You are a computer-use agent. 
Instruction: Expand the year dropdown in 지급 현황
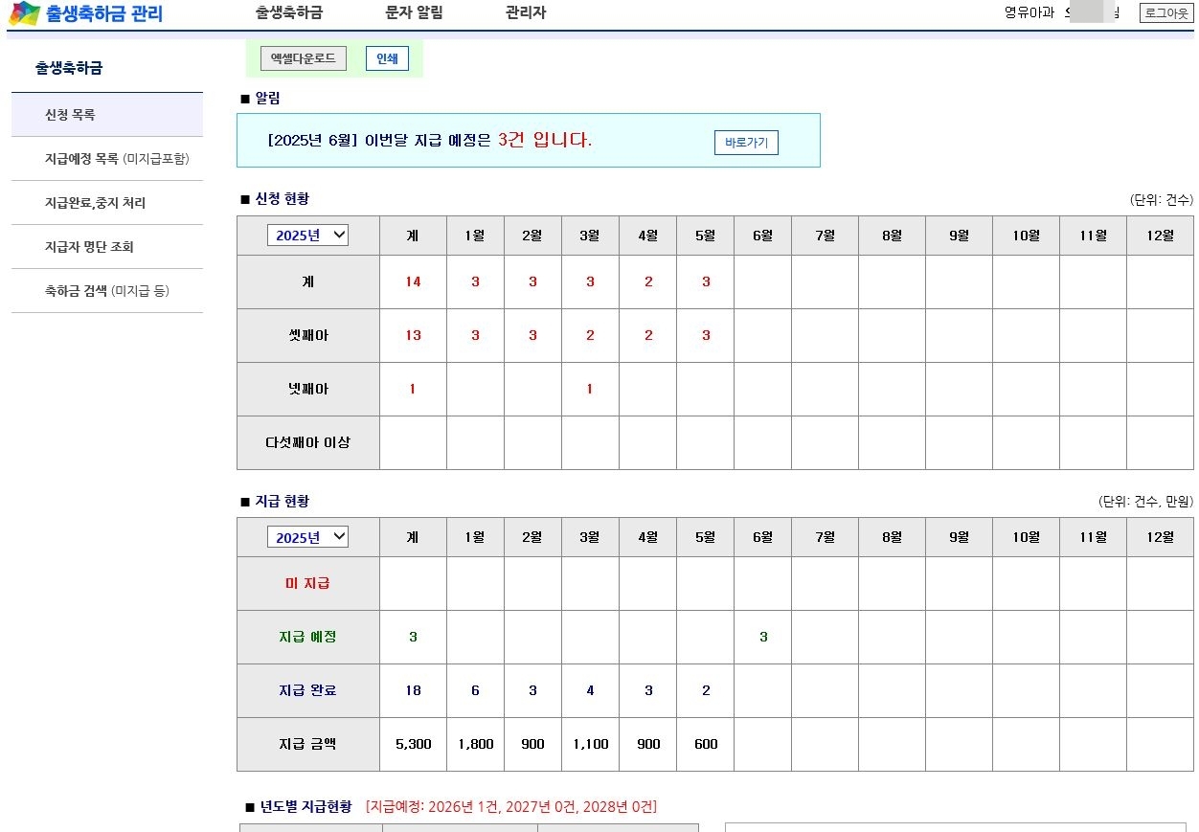tap(307, 537)
